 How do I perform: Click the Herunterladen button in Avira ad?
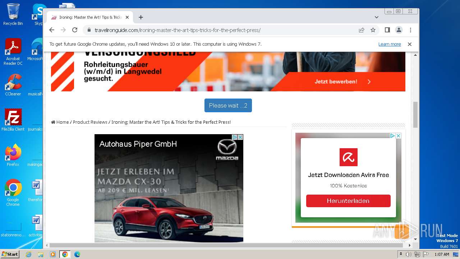pos(348,201)
